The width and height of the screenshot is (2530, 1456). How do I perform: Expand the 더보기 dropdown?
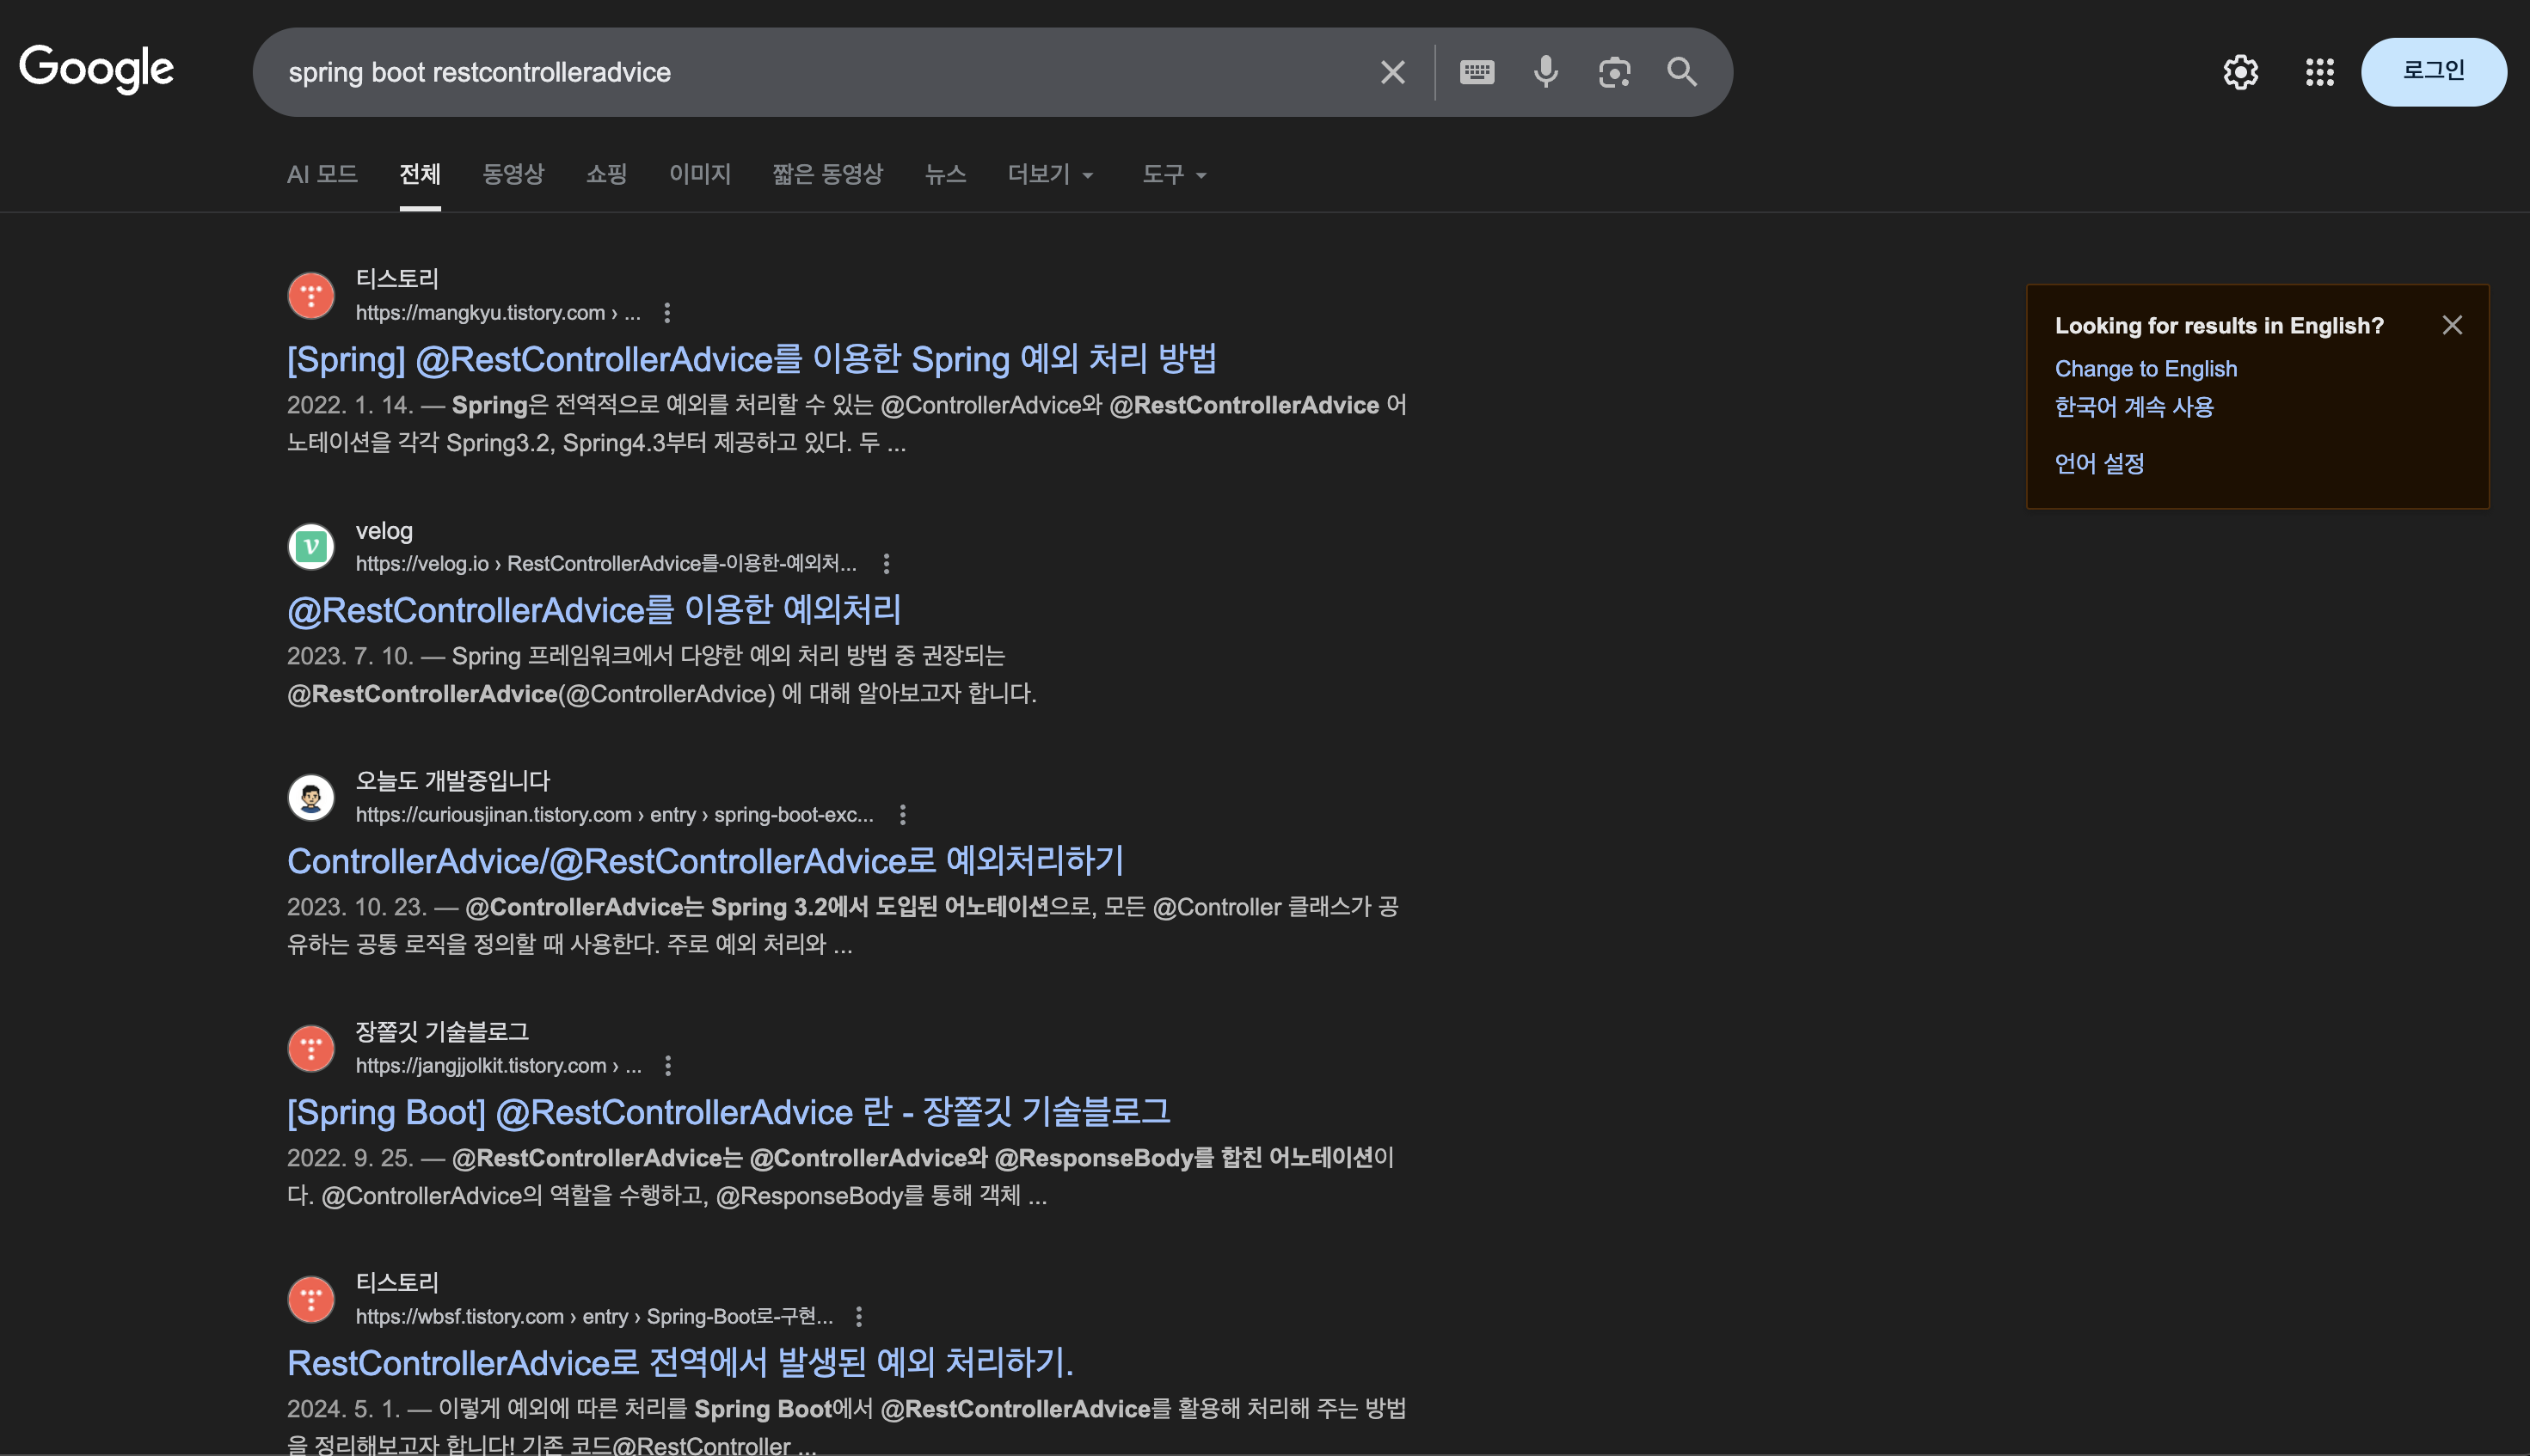[1049, 175]
